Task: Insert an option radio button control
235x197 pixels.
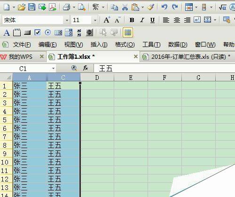Action: click(x=48, y=32)
